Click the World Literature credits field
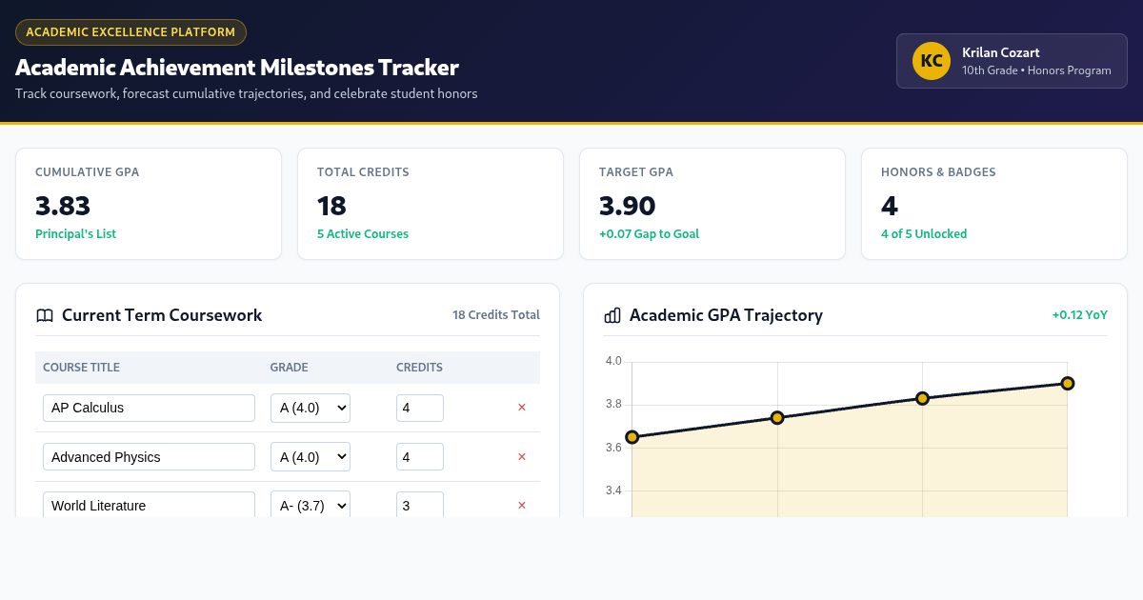The width and height of the screenshot is (1143, 600). point(420,505)
